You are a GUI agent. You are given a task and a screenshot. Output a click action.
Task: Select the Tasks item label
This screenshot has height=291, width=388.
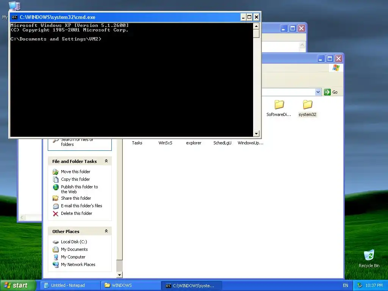click(x=137, y=143)
